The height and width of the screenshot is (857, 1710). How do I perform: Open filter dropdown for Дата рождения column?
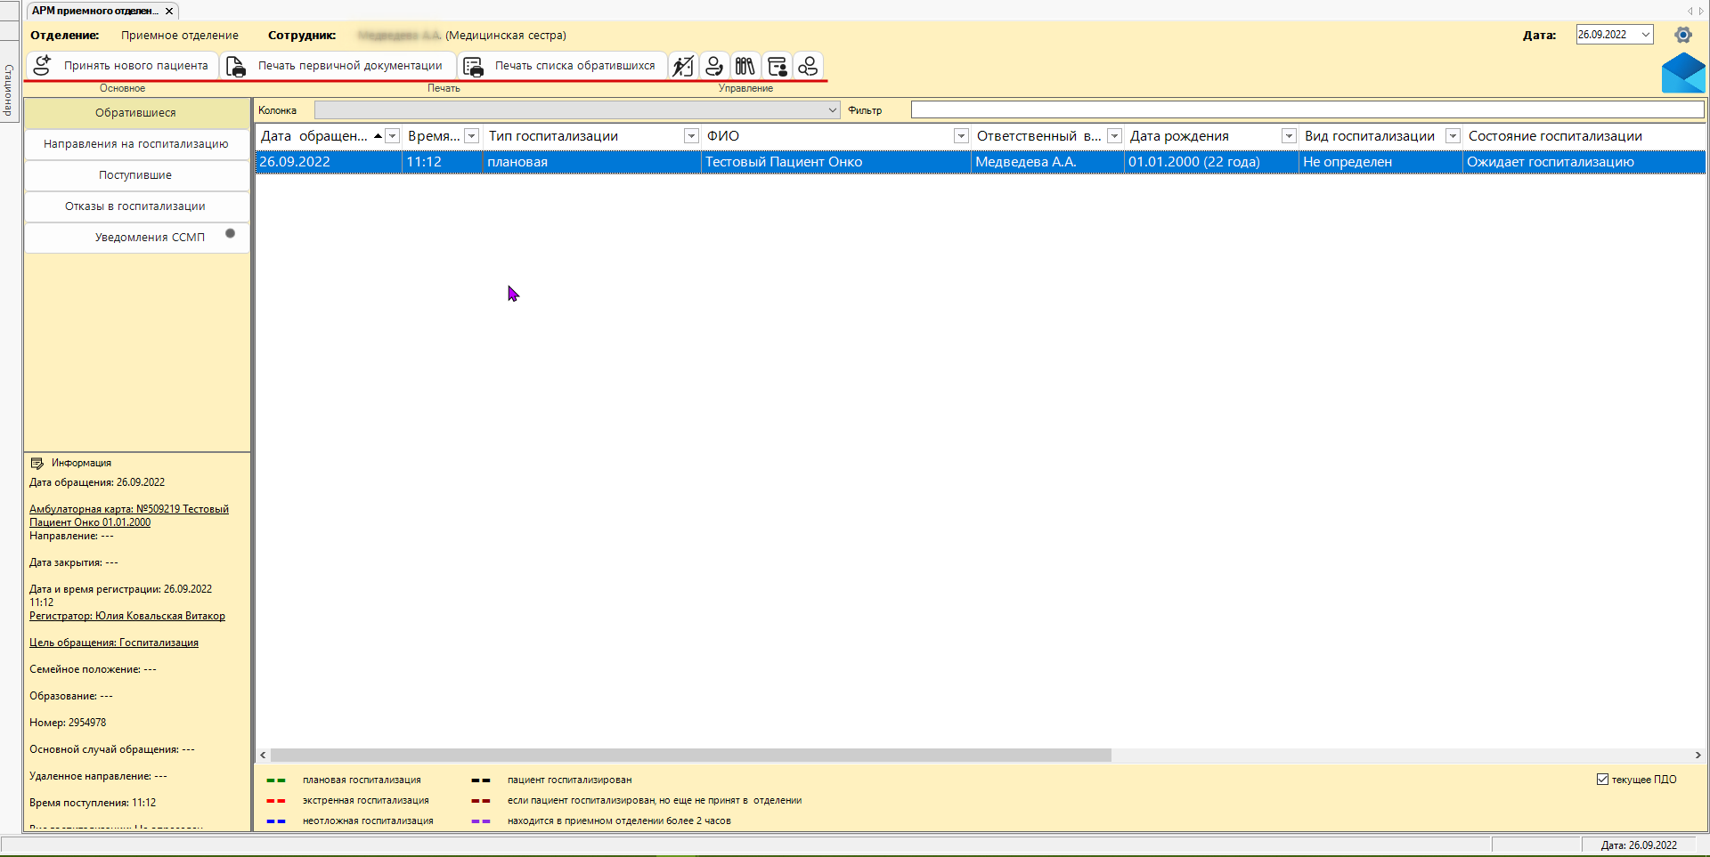tap(1289, 136)
